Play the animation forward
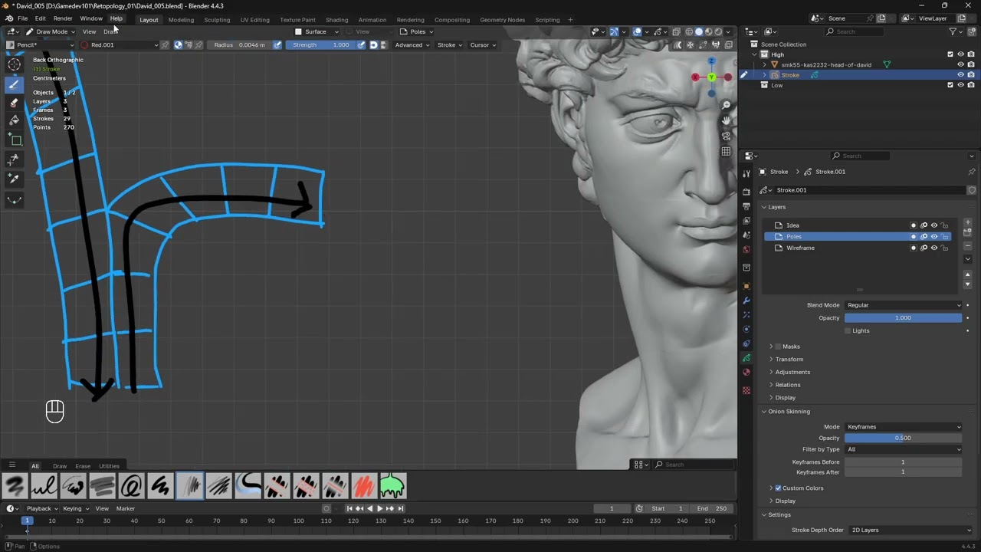Viewport: 981px width, 552px height. click(x=379, y=508)
